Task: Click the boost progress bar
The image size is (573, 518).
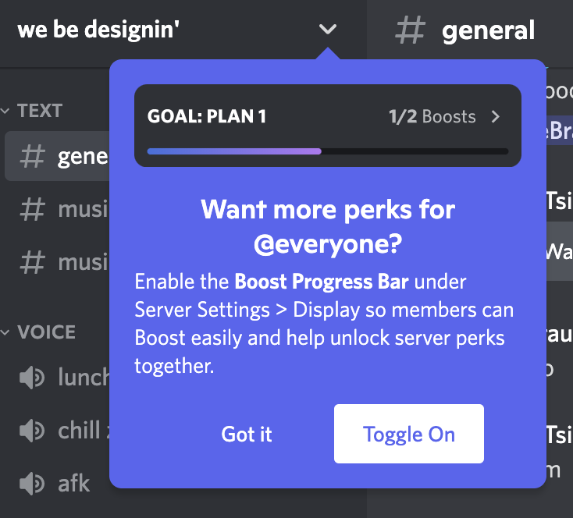Action: click(x=327, y=151)
